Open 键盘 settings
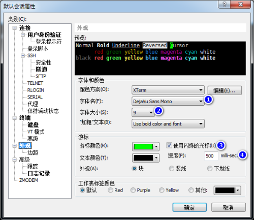The height and width of the screenshot is (220, 254). pos(33,125)
